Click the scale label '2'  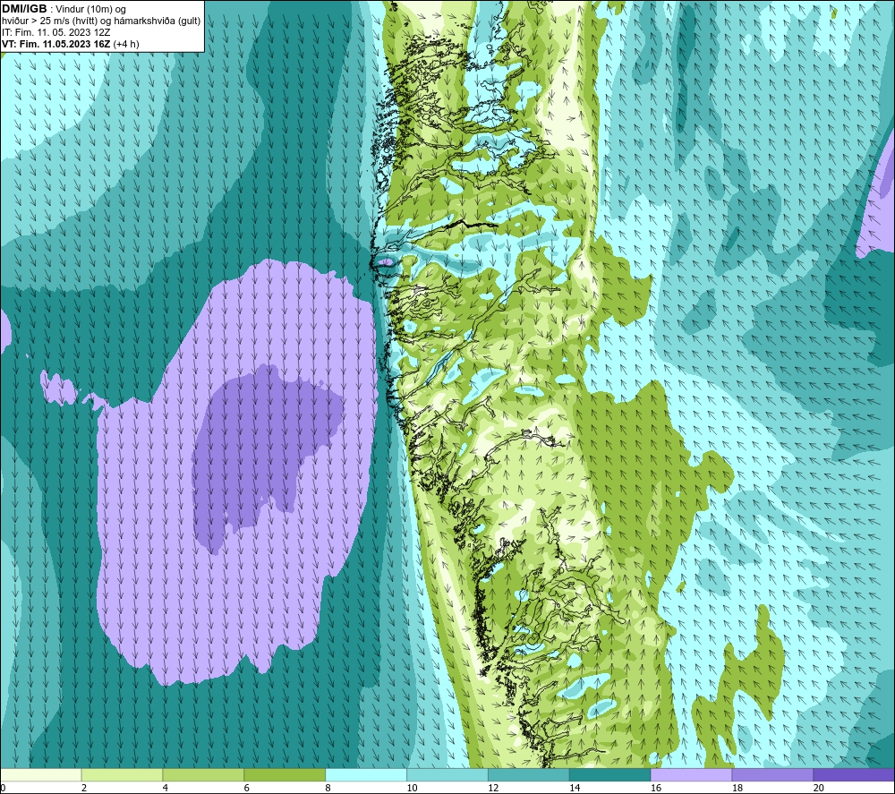pyautogui.click(x=84, y=788)
